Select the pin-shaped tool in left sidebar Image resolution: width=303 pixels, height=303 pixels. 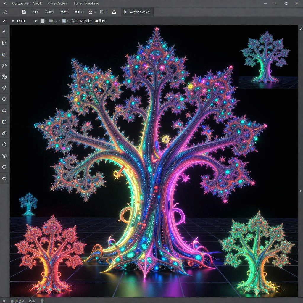4,88
